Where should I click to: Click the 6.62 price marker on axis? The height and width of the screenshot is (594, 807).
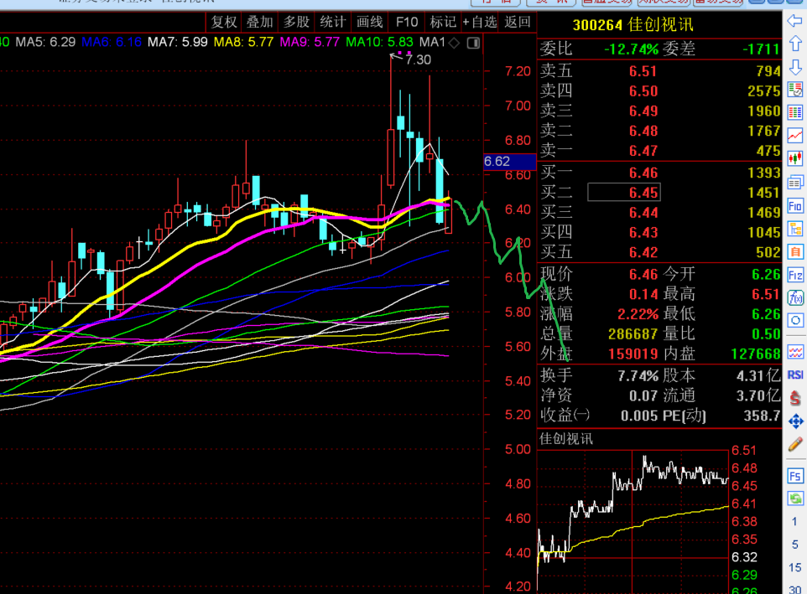point(509,162)
